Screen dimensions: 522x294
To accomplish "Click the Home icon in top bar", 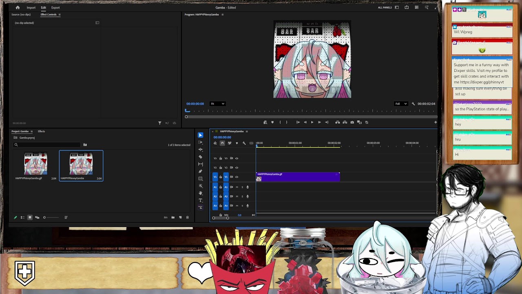I will pyautogui.click(x=18, y=7).
